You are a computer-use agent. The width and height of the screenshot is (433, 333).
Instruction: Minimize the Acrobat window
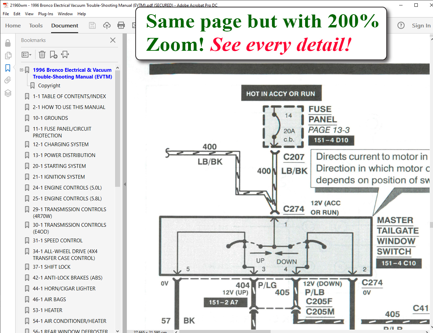click(x=401, y=5)
